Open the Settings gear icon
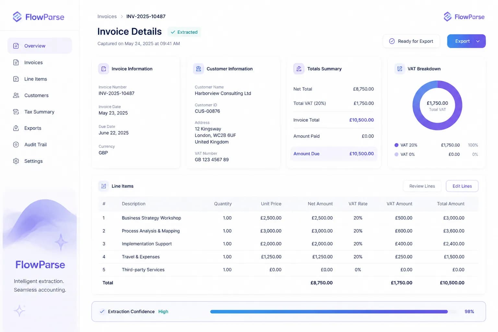Image resolution: width=498 pixels, height=332 pixels. coord(16,161)
